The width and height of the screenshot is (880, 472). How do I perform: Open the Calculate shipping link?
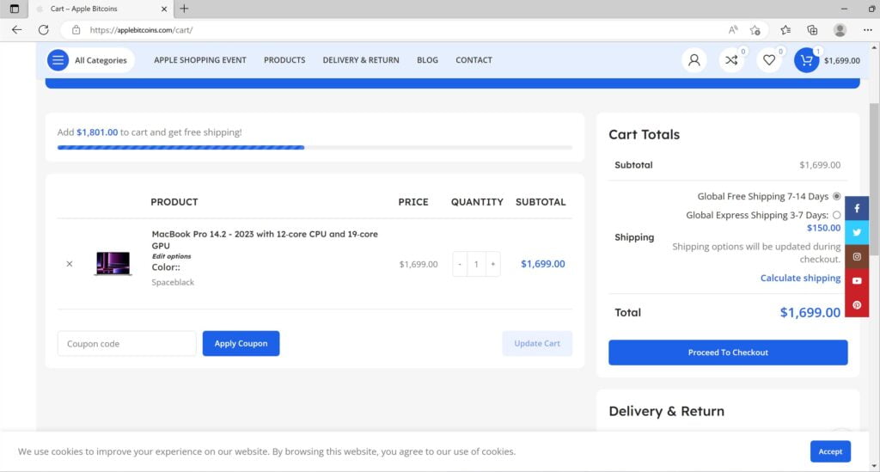point(800,278)
